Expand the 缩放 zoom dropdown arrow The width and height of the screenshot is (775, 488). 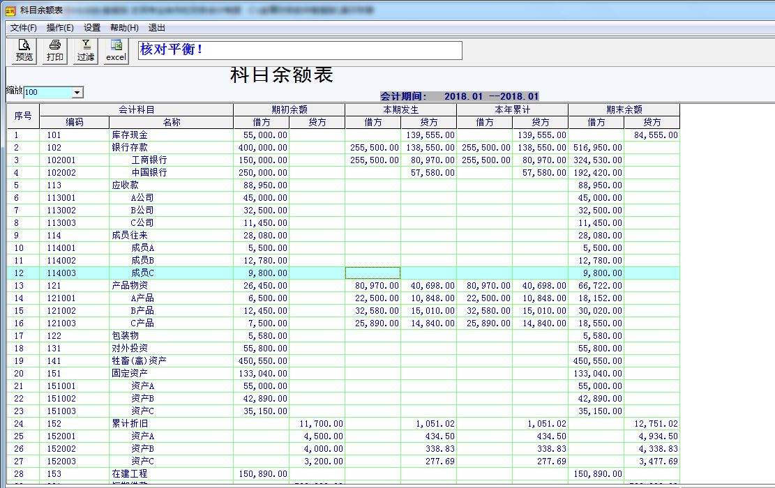point(77,92)
